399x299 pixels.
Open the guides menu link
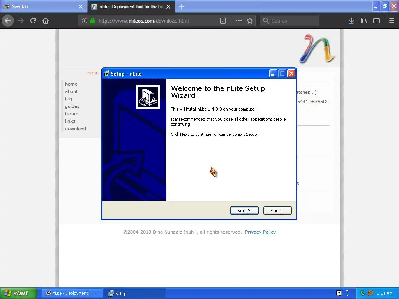72,106
